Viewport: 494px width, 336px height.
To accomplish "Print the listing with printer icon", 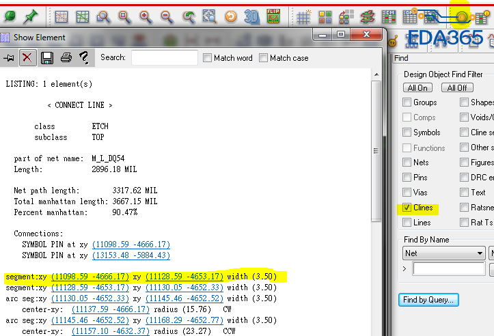I will (x=66, y=57).
